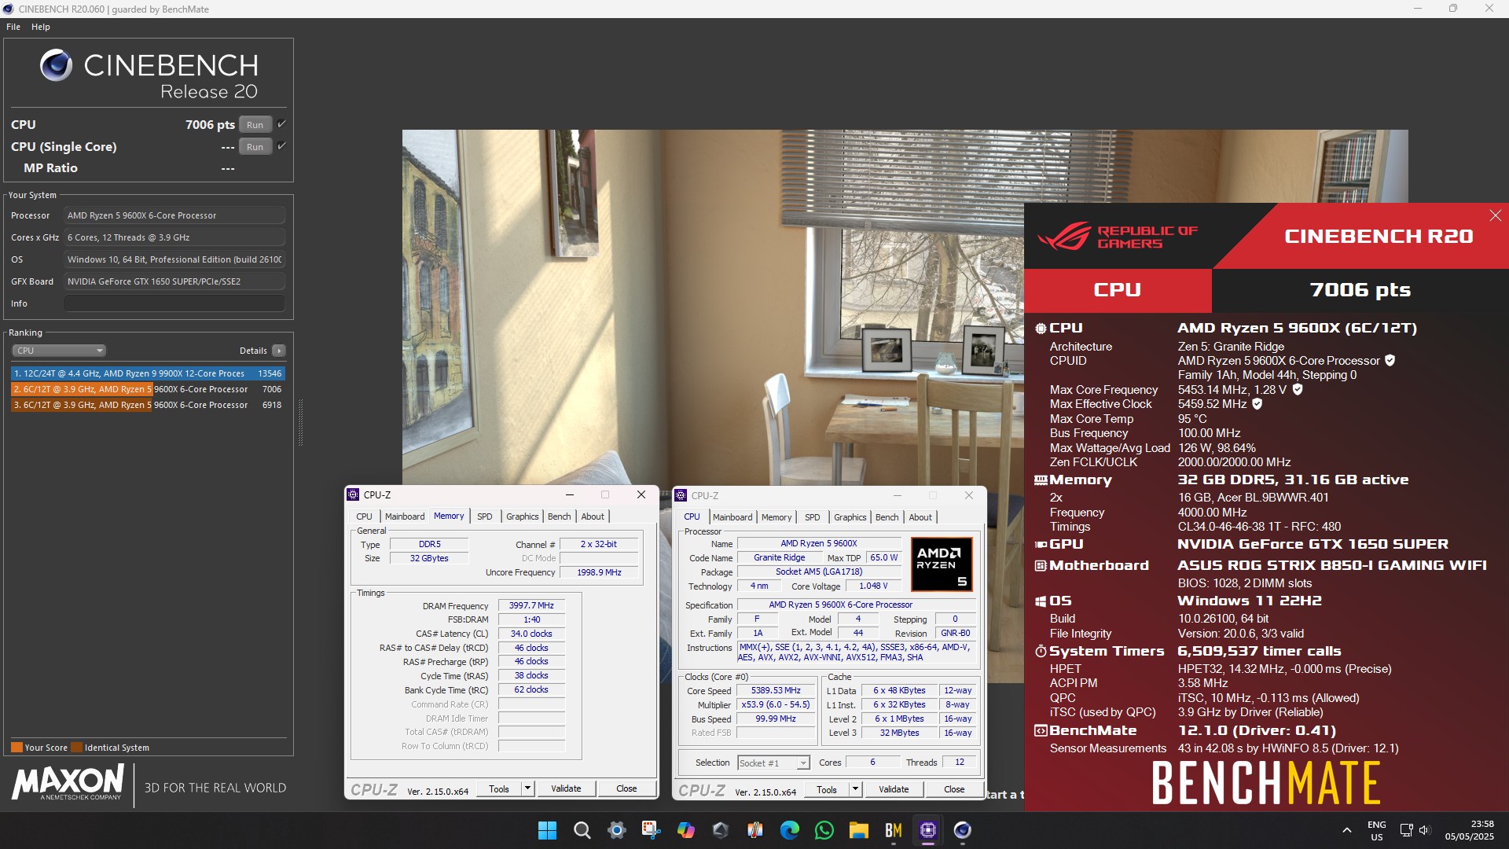Select ranking entry scoring 6918
The height and width of the screenshot is (849, 1509).
pyautogui.click(x=148, y=405)
